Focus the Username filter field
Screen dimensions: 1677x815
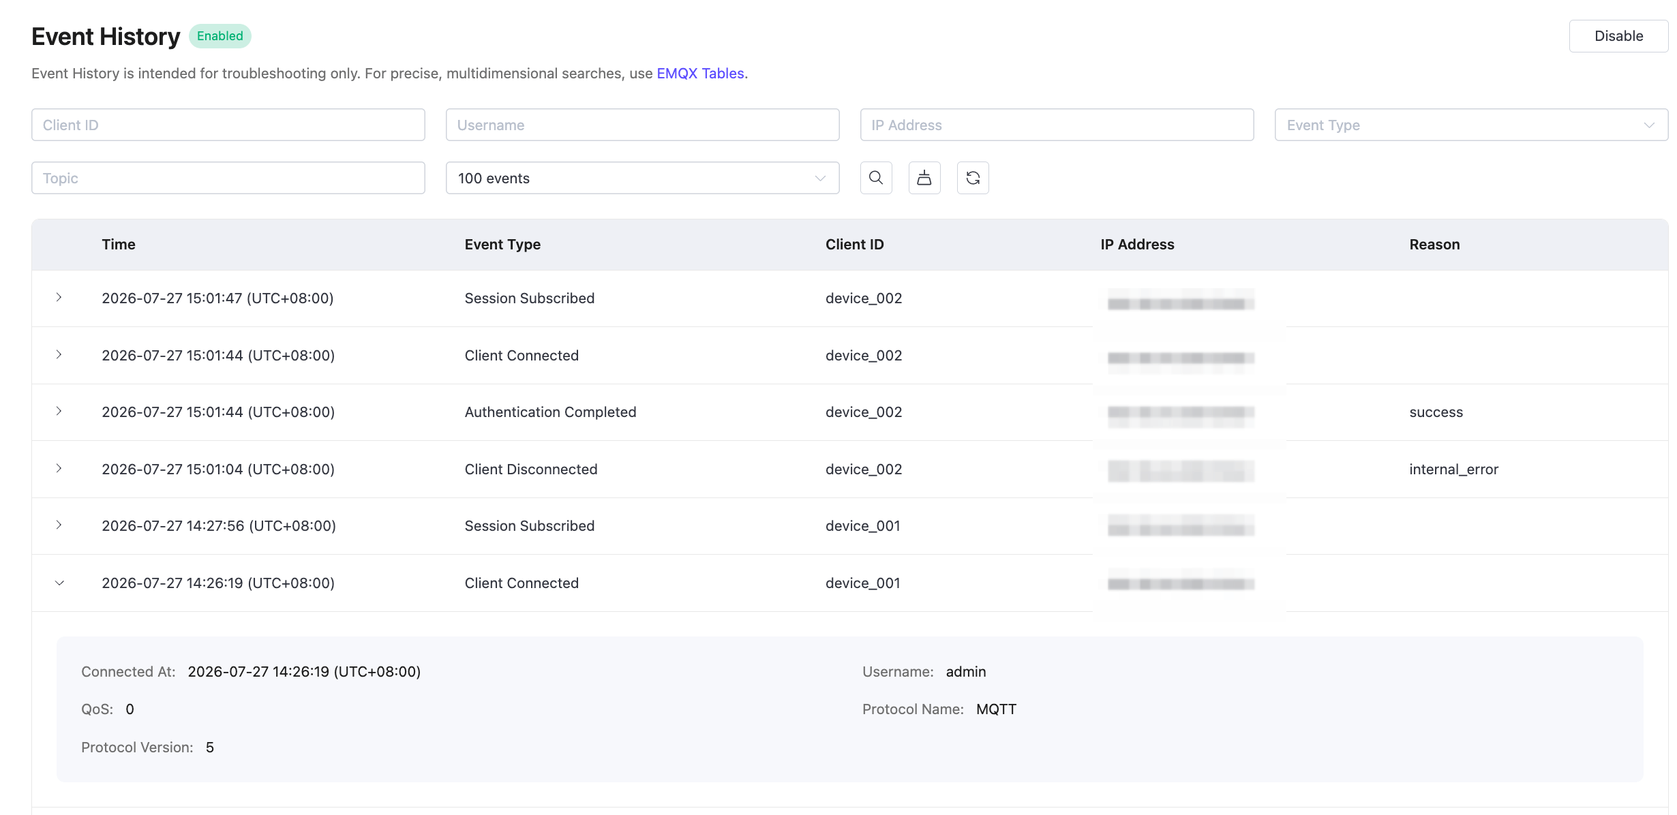coord(642,125)
